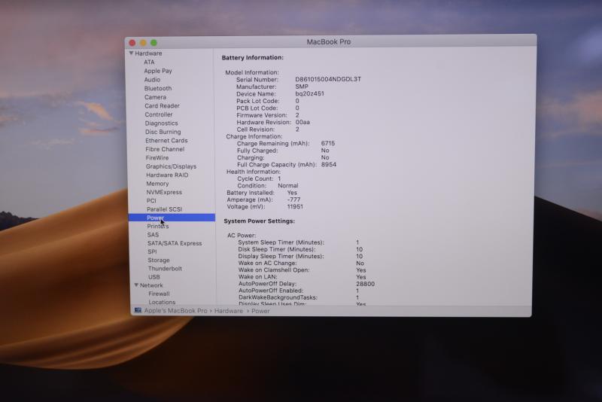Open SATA/SATA Express information
The image size is (602, 402).
175,243
